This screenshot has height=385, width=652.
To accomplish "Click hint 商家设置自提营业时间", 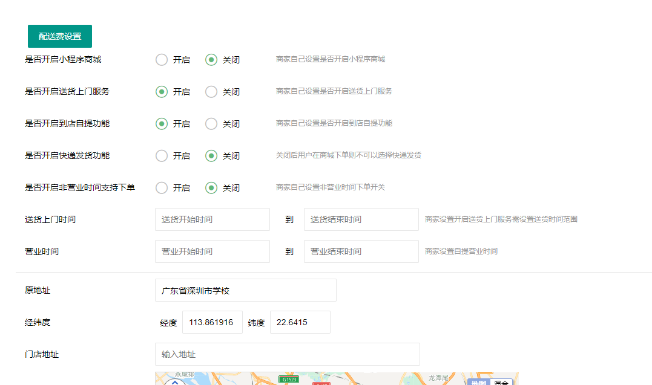I will [x=461, y=251].
